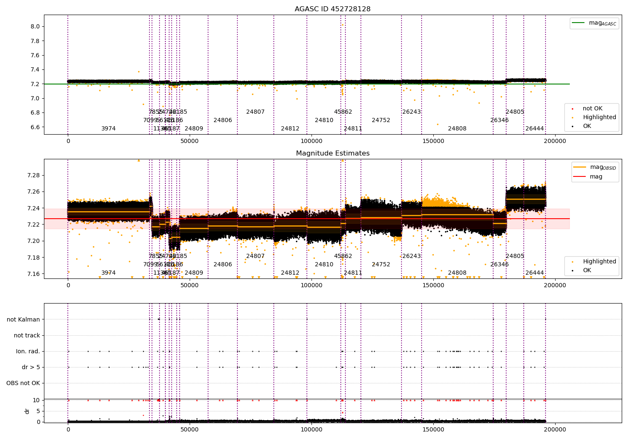This screenshot has height=439, width=628.
Task: Click obsid label 26444 in the top plot
Action: click(x=535, y=129)
